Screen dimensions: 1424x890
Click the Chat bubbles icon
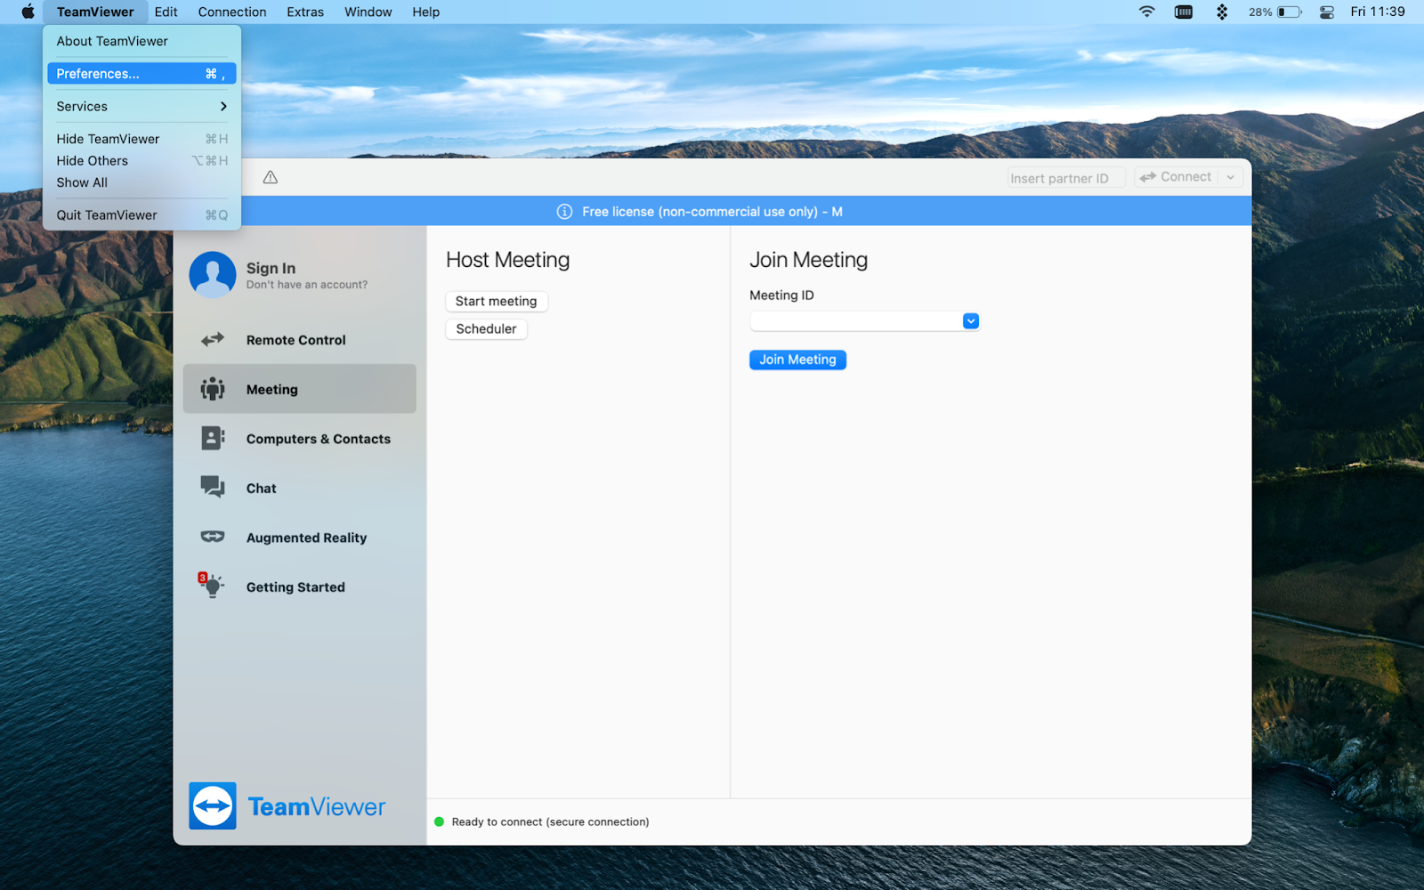coord(213,487)
